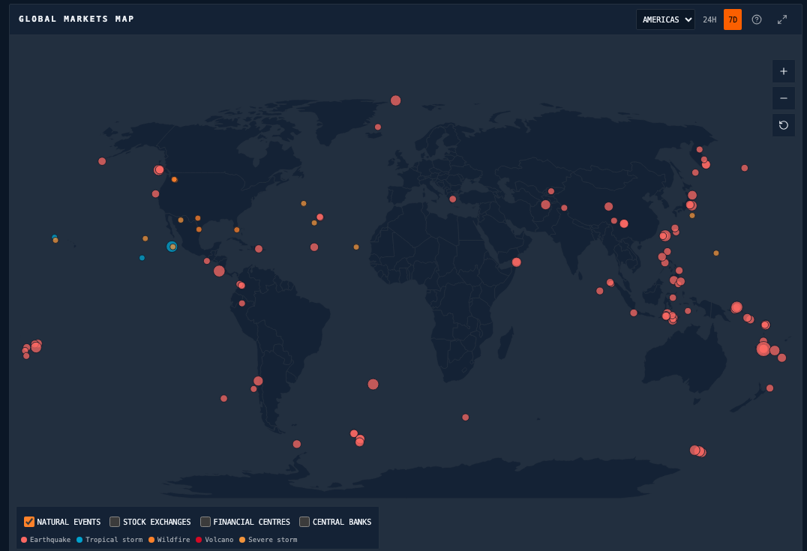Open the help question mark icon
The width and height of the screenshot is (807, 551).
[x=757, y=19]
